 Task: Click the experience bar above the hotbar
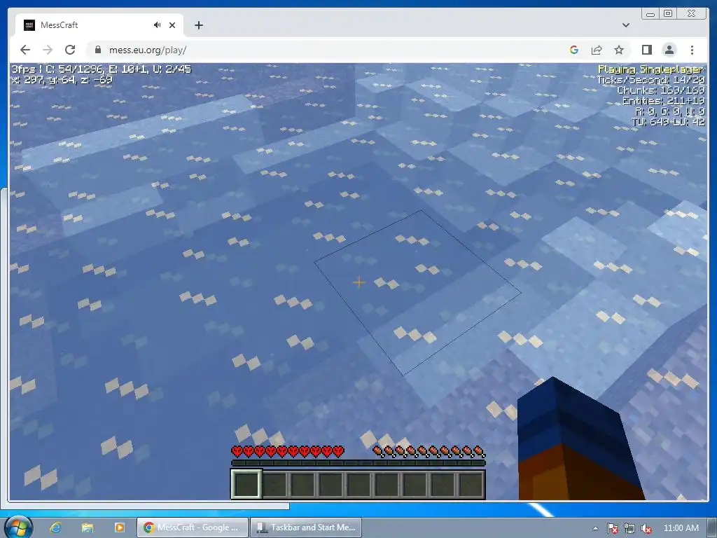[x=358, y=463]
